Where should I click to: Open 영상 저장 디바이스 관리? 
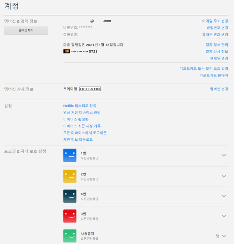click(82, 113)
